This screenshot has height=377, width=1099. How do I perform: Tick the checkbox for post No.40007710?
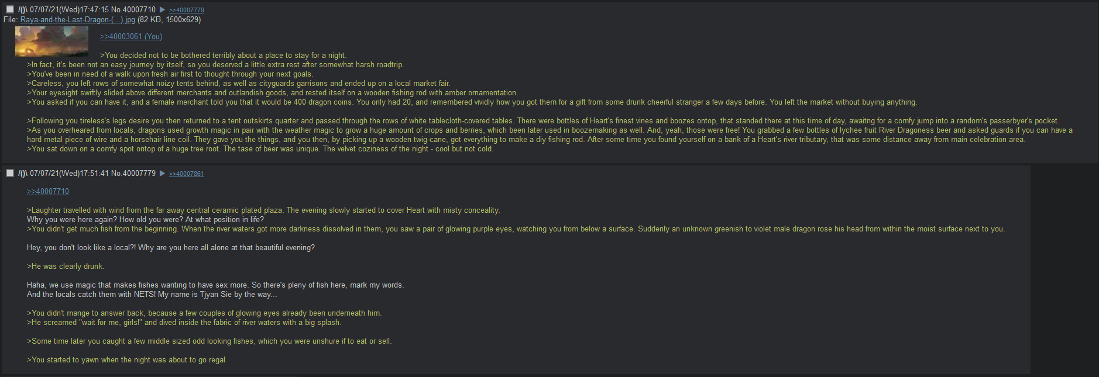point(10,9)
